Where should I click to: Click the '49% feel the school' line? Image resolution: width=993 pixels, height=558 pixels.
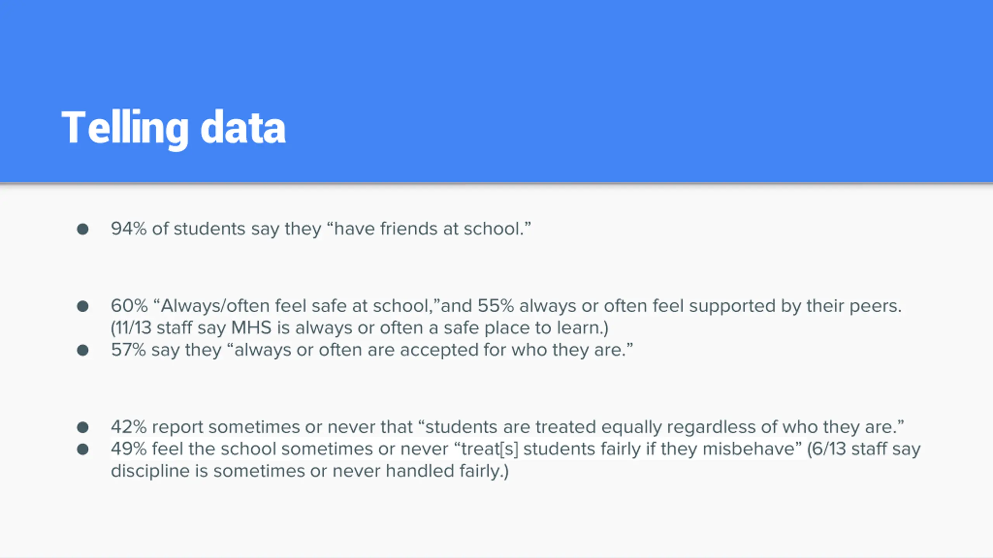click(516, 449)
